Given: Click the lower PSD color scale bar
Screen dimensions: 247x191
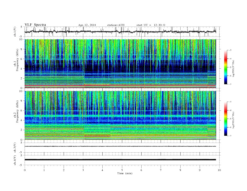Looking at the screenshot, I should [225, 119].
